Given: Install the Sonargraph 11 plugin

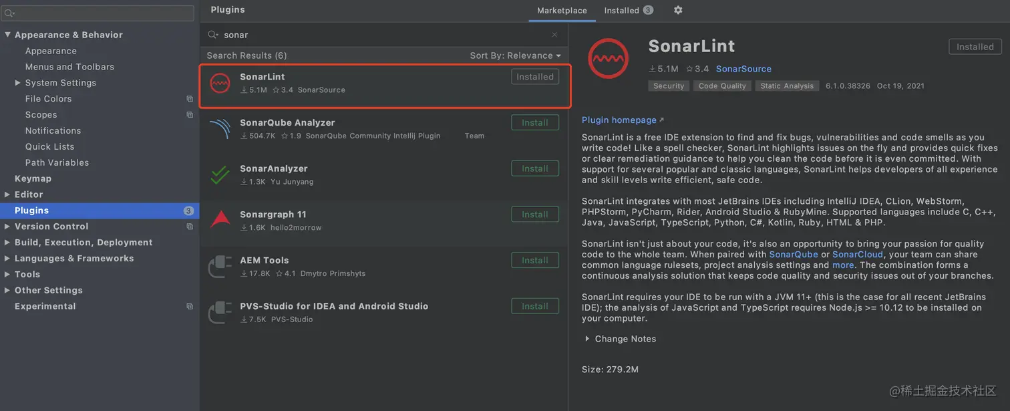Looking at the screenshot, I should coord(535,215).
